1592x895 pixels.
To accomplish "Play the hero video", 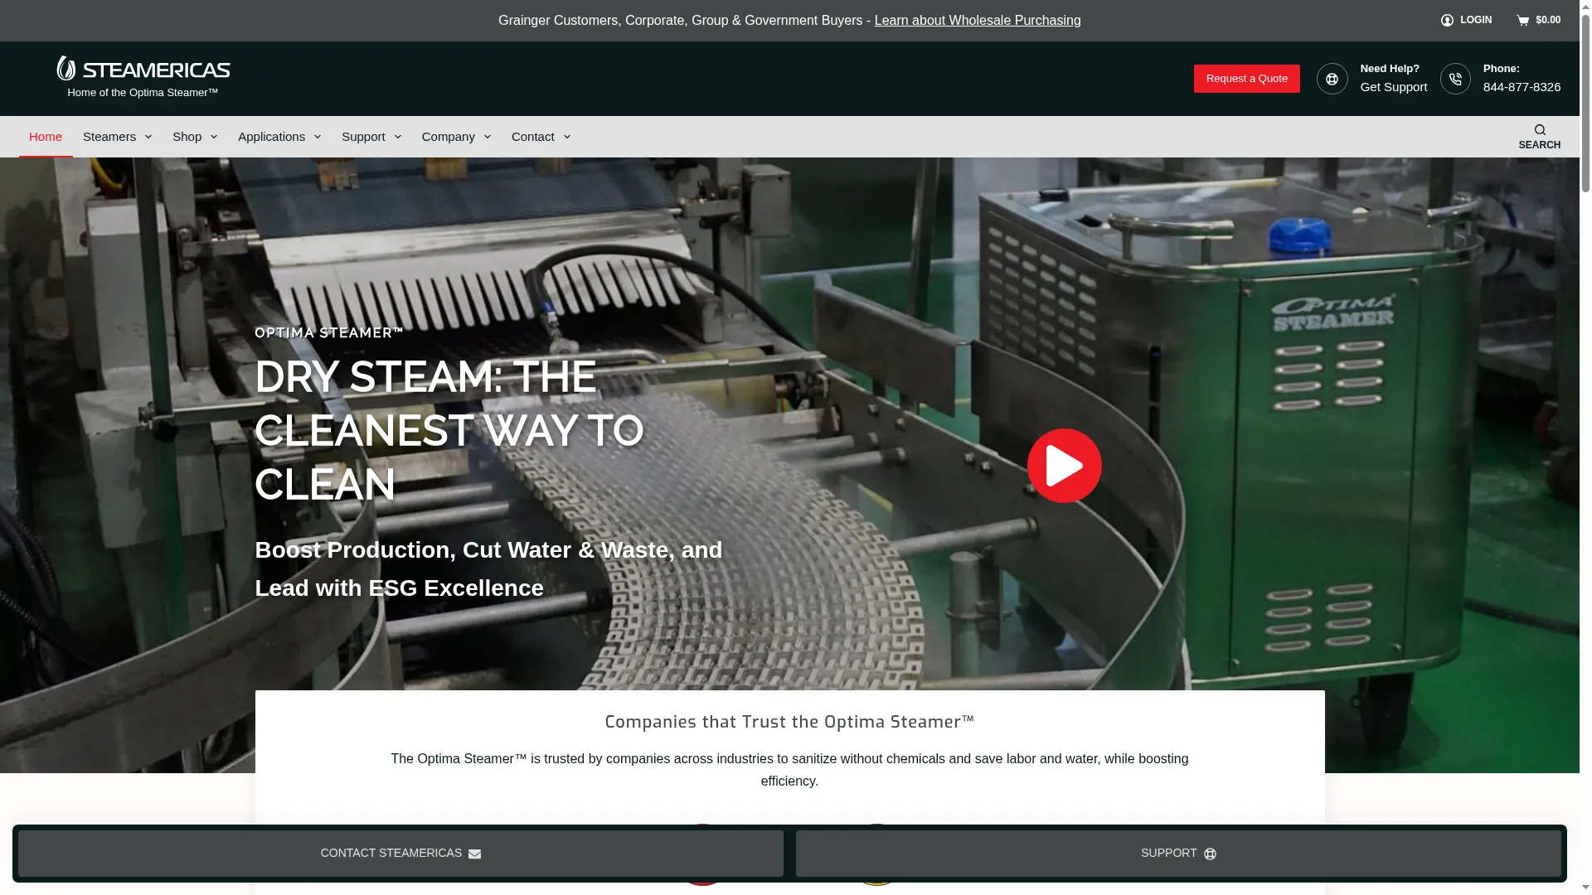I will click(x=1065, y=466).
